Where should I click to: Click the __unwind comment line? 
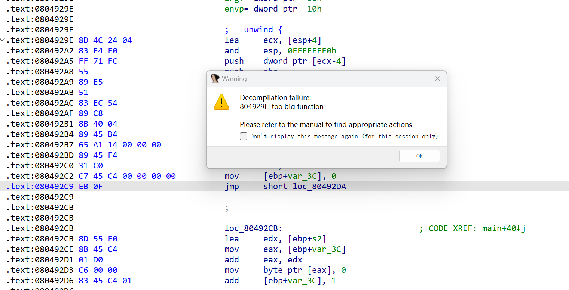coord(253,29)
